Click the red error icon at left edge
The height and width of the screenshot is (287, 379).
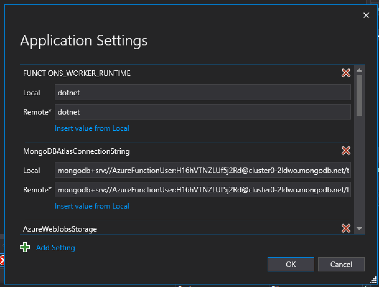(x=2, y=260)
